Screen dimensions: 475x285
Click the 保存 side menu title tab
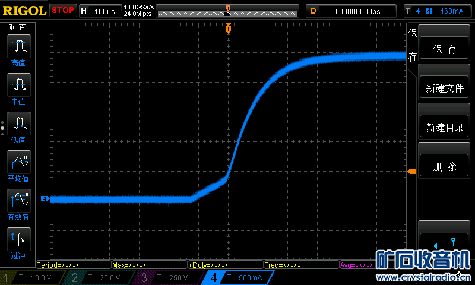[413, 45]
